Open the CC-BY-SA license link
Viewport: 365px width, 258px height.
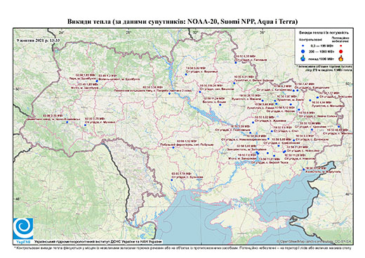pos(343,241)
